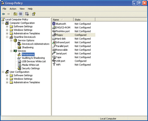Click the Export List toolbar icon
The height and width of the screenshot is (121, 148).
27,14
